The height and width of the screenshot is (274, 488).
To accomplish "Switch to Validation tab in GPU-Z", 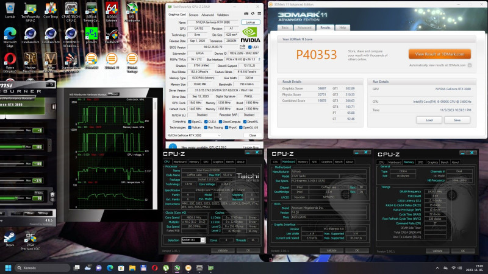I will tap(223, 15).
